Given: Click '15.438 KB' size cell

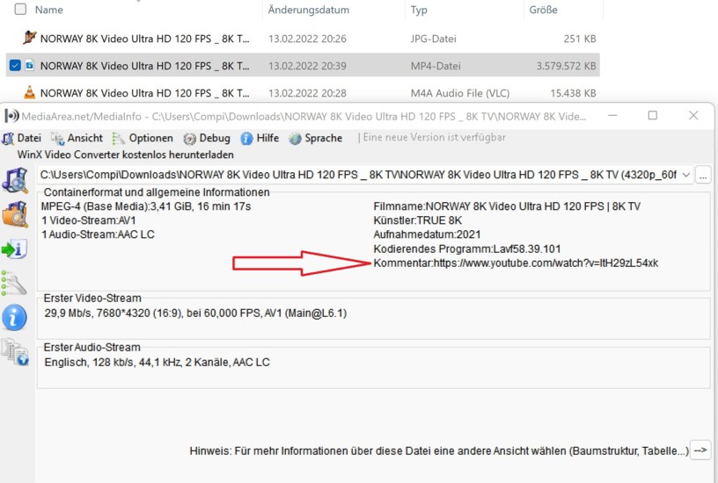Looking at the screenshot, I should [x=573, y=93].
